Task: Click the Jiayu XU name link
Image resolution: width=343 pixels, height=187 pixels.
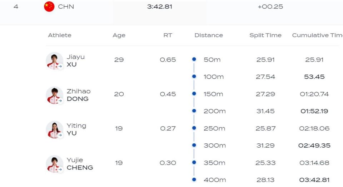Action: [76, 61]
